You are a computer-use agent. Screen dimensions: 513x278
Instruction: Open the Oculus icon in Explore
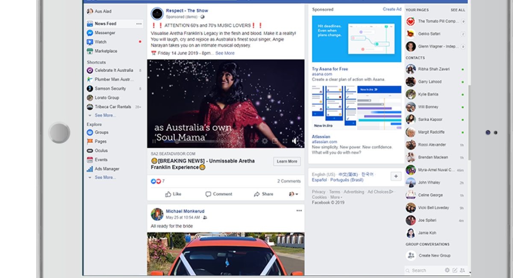tap(90, 151)
